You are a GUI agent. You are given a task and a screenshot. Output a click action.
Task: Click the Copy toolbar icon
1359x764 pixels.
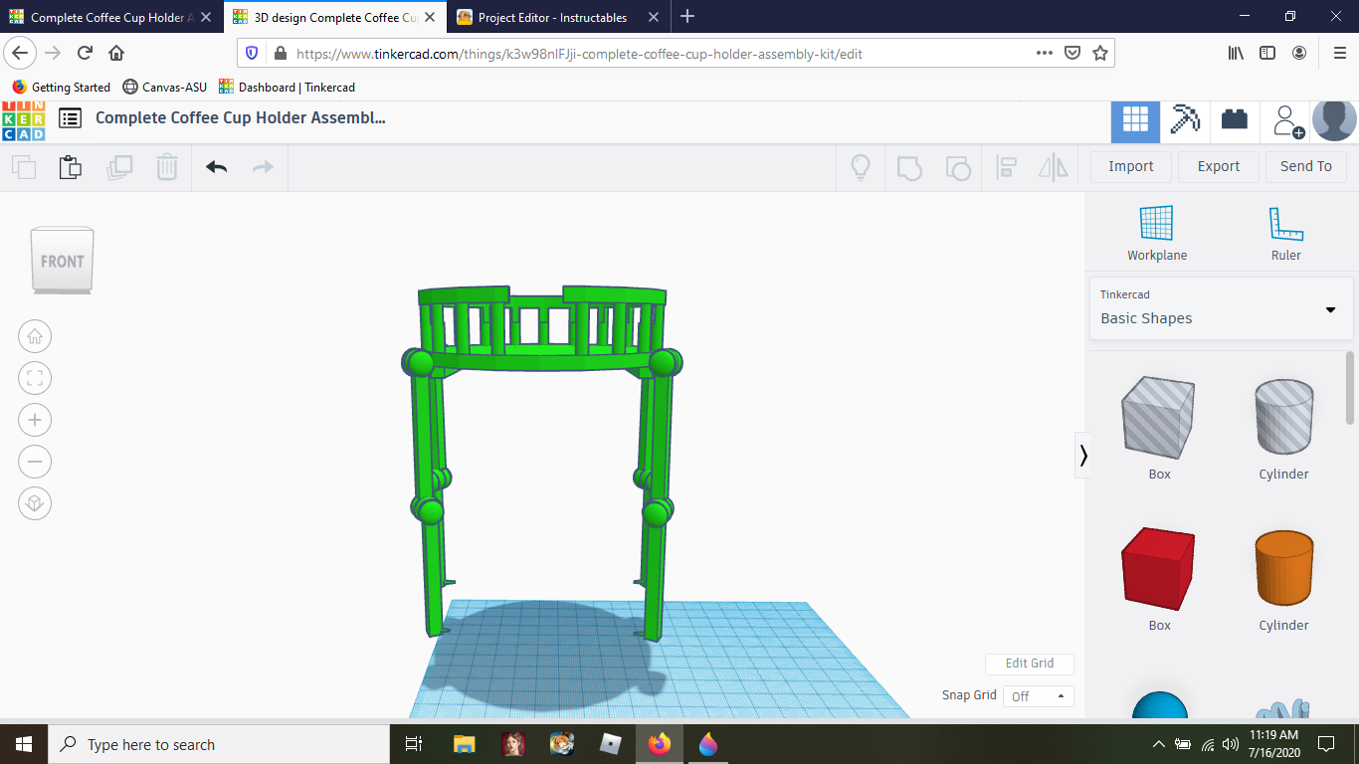click(x=24, y=167)
